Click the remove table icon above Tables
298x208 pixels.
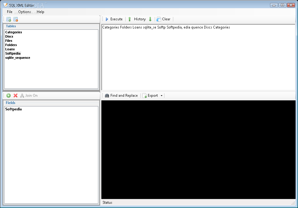[15, 19]
